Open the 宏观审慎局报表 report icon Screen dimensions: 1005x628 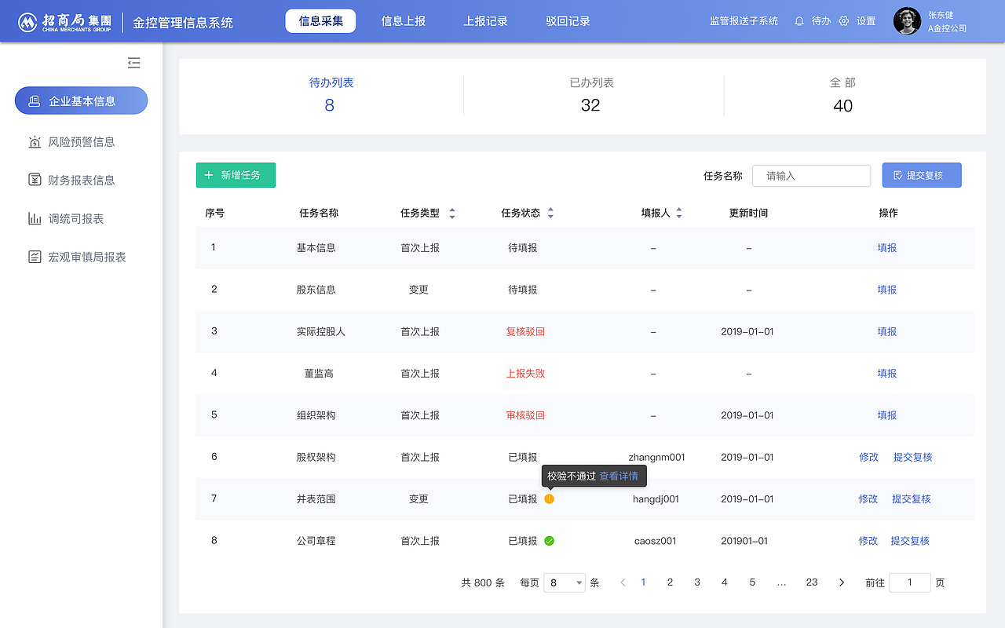(x=35, y=256)
